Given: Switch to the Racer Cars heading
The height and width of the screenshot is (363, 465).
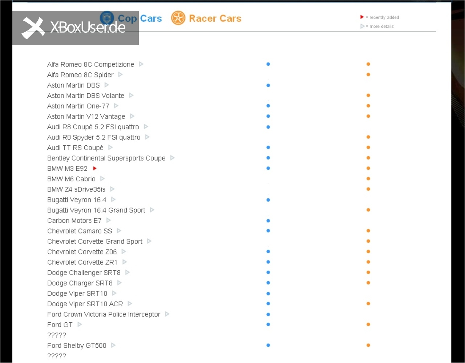Looking at the screenshot, I should pyautogui.click(x=215, y=19).
